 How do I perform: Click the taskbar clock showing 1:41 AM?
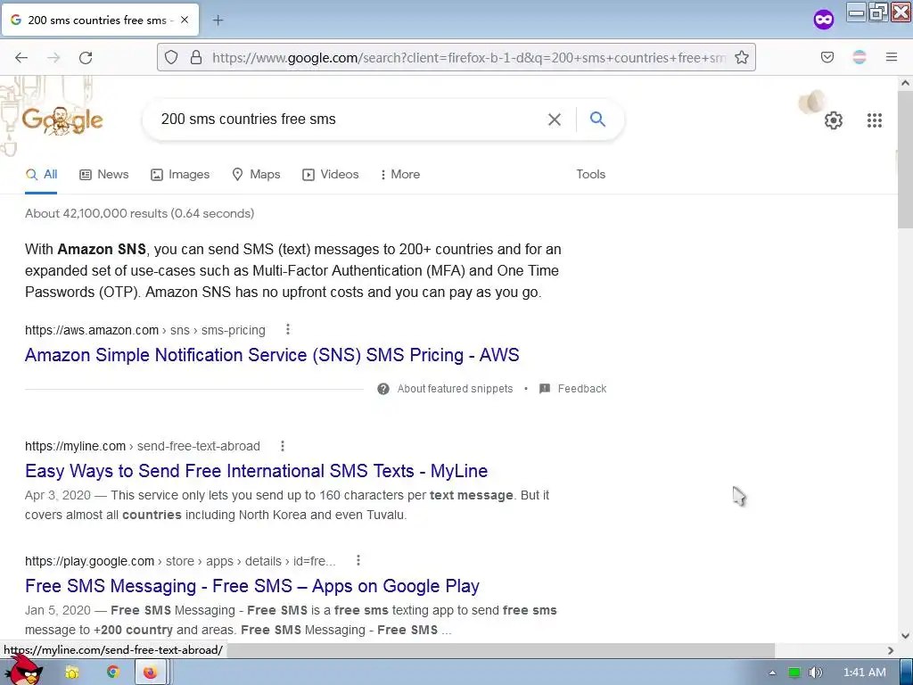(x=865, y=673)
